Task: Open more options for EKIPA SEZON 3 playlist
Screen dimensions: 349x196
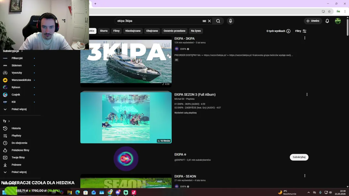Action: 307,94
